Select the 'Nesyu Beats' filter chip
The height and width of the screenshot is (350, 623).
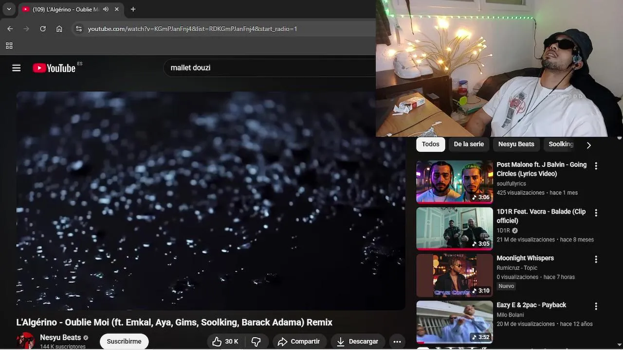click(x=516, y=144)
